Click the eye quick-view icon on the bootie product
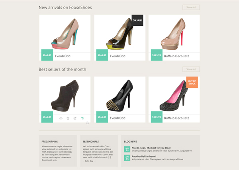 point(61,118)
